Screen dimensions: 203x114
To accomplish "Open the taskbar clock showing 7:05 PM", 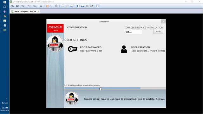I will pyautogui.click(x=5, y=109).
